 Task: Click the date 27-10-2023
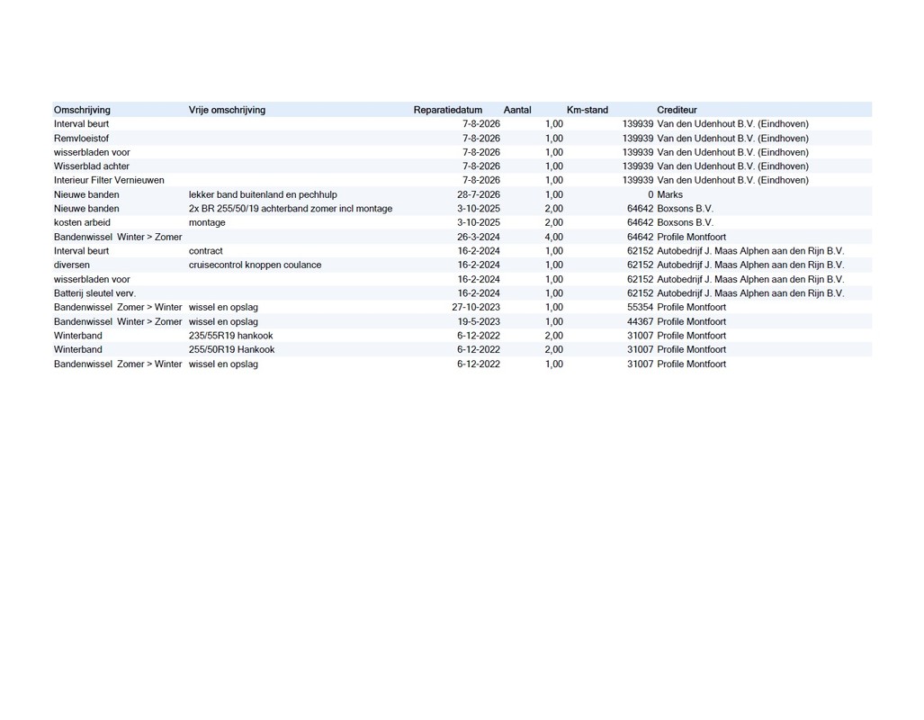click(476, 307)
